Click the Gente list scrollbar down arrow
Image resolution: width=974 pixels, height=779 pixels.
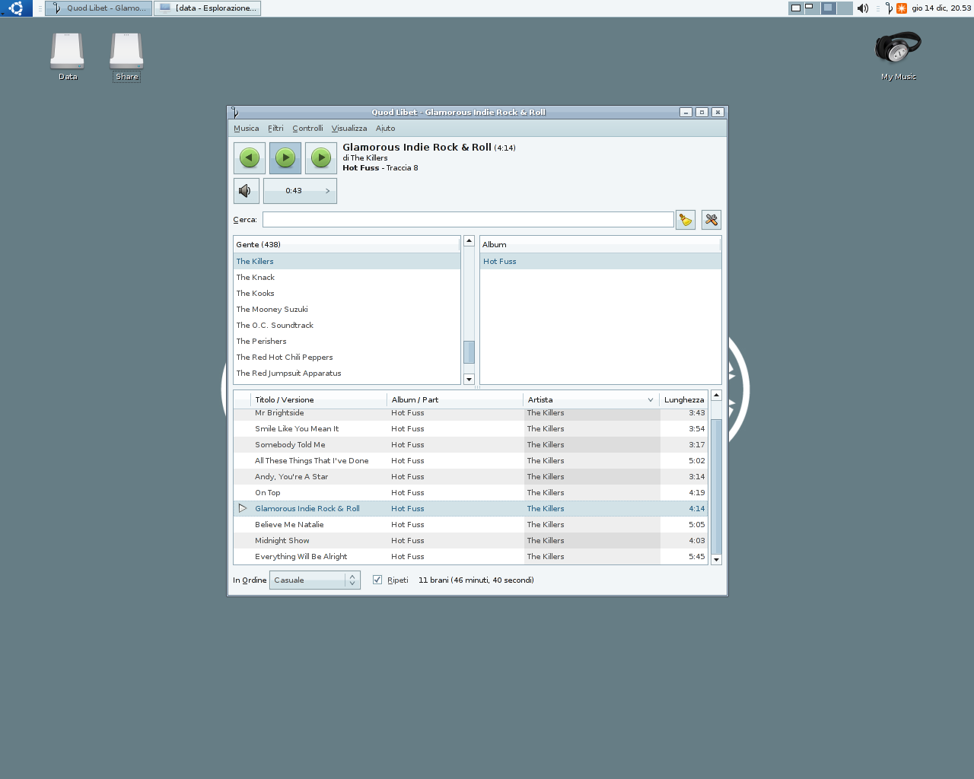[x=469, y=379]
